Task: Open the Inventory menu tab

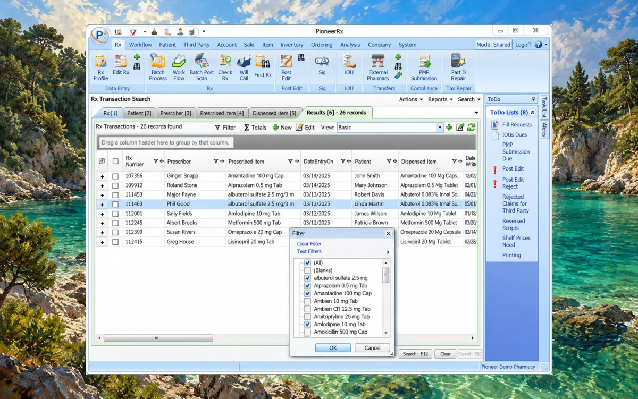Action: pyautogui.click(x=292, y=45)
